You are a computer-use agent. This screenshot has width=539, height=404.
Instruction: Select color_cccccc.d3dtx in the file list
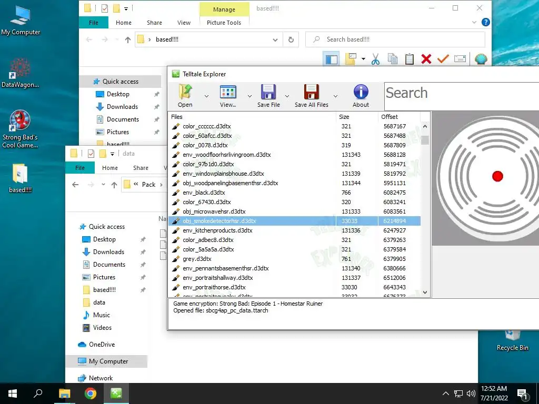tap(295, 126)
